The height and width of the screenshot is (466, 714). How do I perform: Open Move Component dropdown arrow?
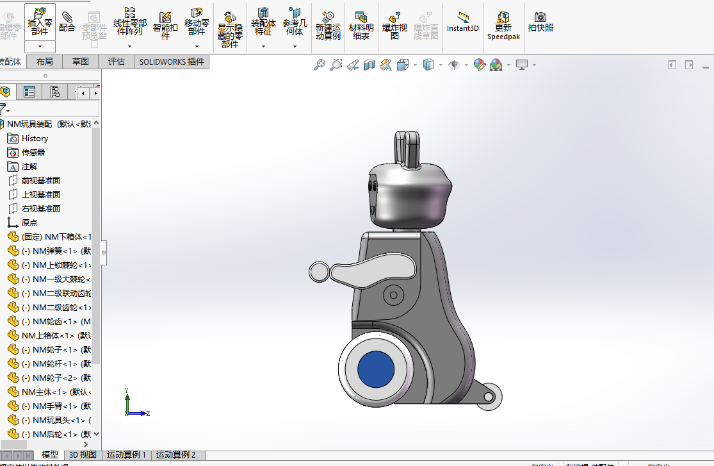tap(197, 47)
